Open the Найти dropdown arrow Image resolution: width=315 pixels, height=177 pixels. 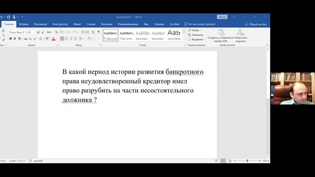(201, 30)
